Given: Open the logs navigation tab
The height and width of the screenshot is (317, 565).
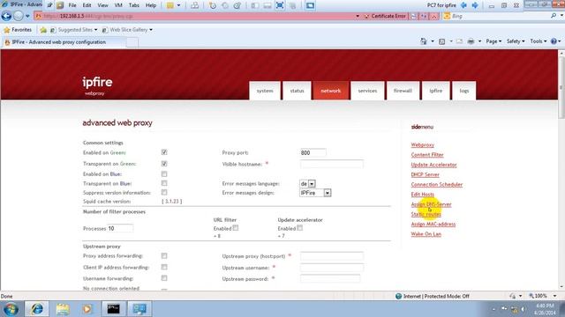Looking at the screenshot, I should 464,91.
